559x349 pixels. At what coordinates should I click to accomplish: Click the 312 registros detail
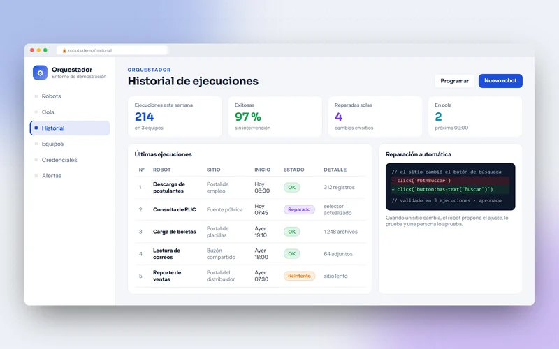[x=339, y=188]
